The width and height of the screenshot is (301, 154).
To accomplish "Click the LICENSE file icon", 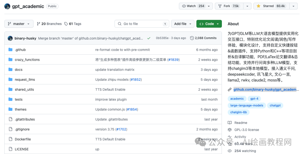I will click(11, 149).
